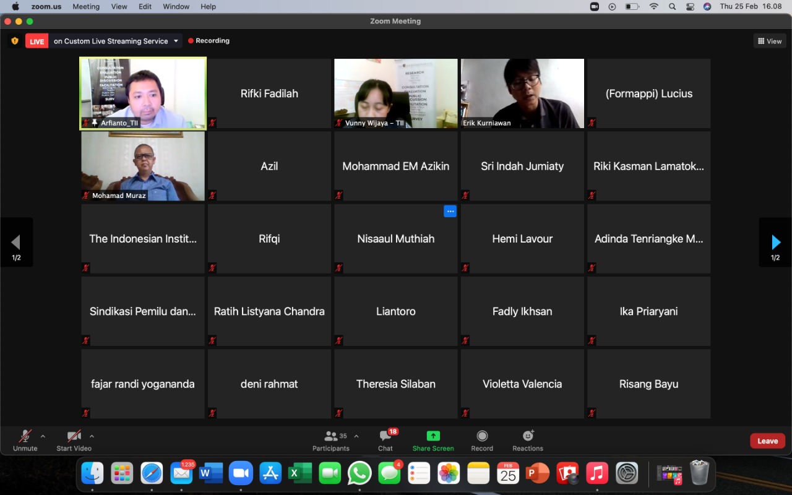
Task: Open the Meeting menu in menu bar
Action: 86,6
